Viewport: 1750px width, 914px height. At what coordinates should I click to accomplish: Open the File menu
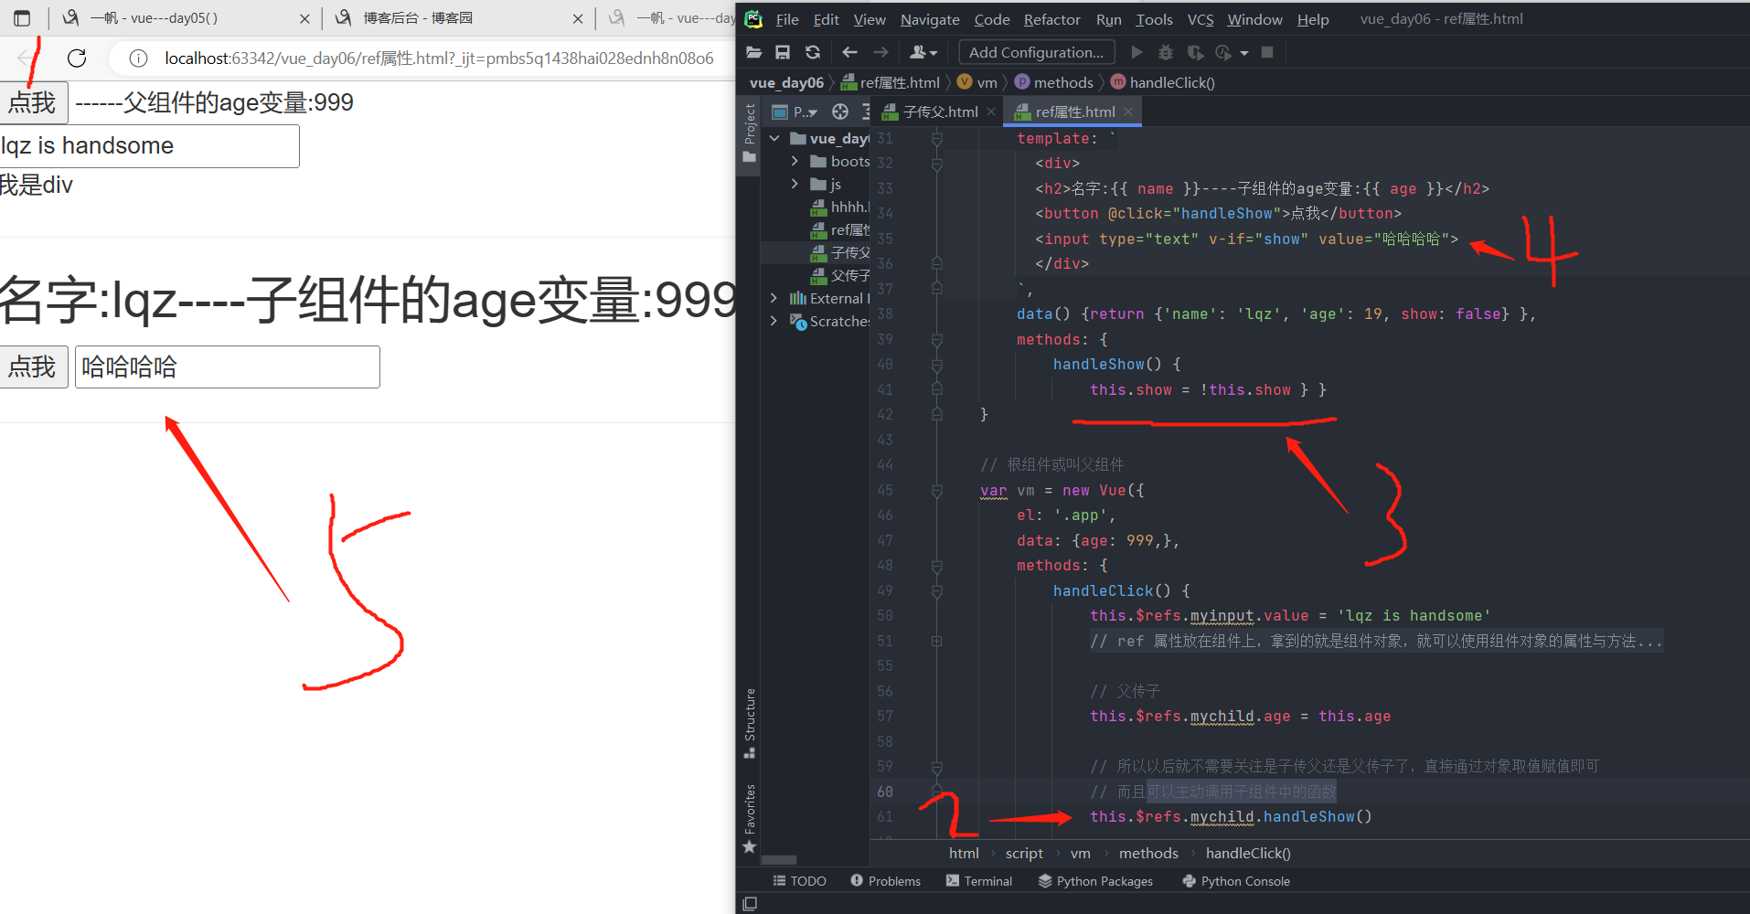click(787, 19)
